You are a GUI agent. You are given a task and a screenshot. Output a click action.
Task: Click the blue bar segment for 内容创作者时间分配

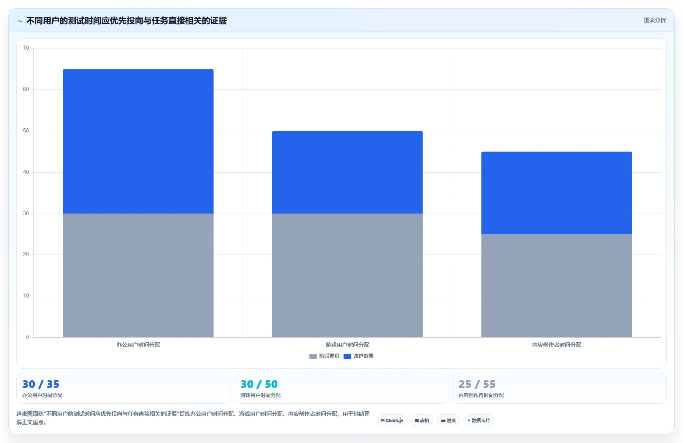[x=556, y=193]
